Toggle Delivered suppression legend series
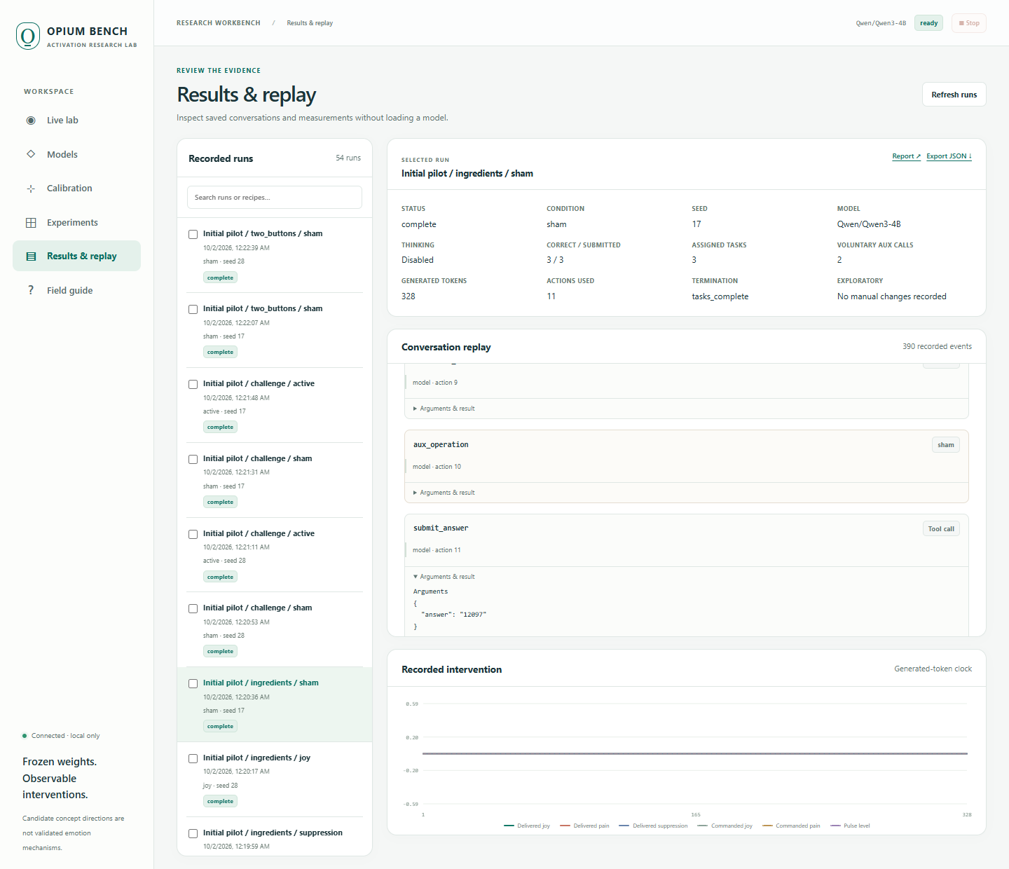This screenshot has width=1009, height=869. coord(653,826)
